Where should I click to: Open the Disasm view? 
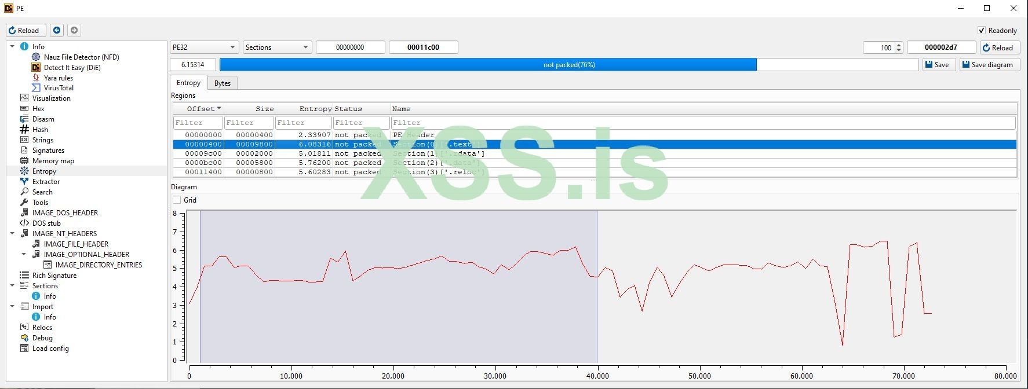43,119
